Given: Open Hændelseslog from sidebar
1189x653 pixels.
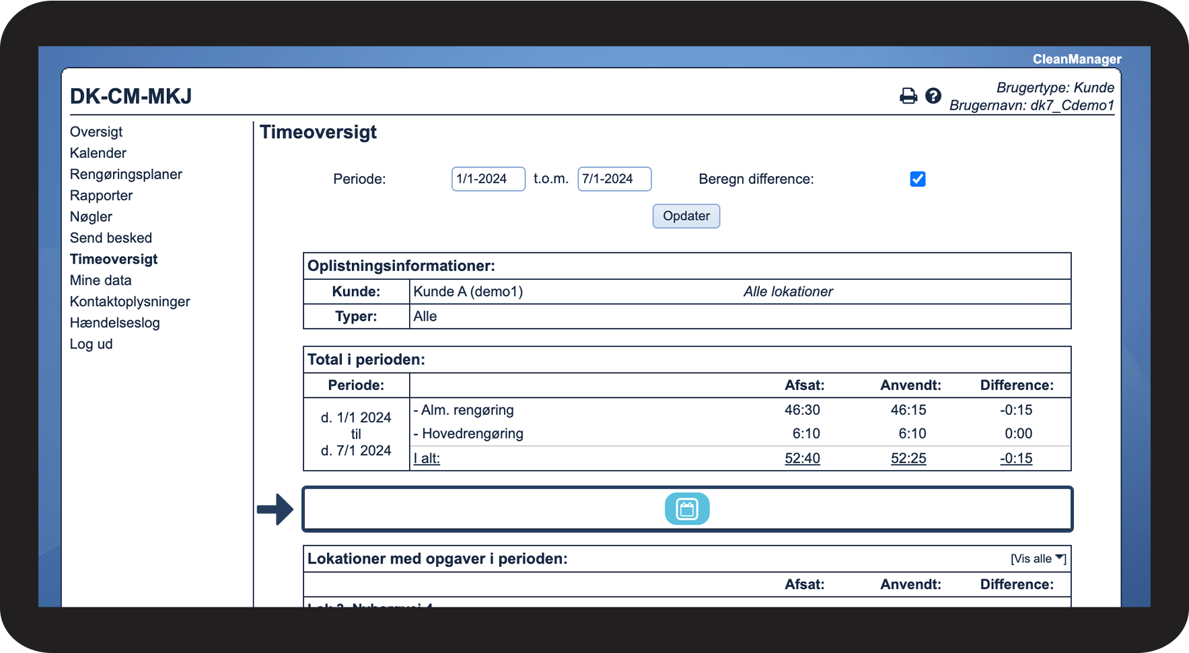Looking at the screenshot, I should pyautogui.click(x=115, y=322).
